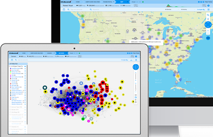Click the clipboard icon in the network toolbar
Image resolution: width=213 pixels, height=137 pixels.
11,60
